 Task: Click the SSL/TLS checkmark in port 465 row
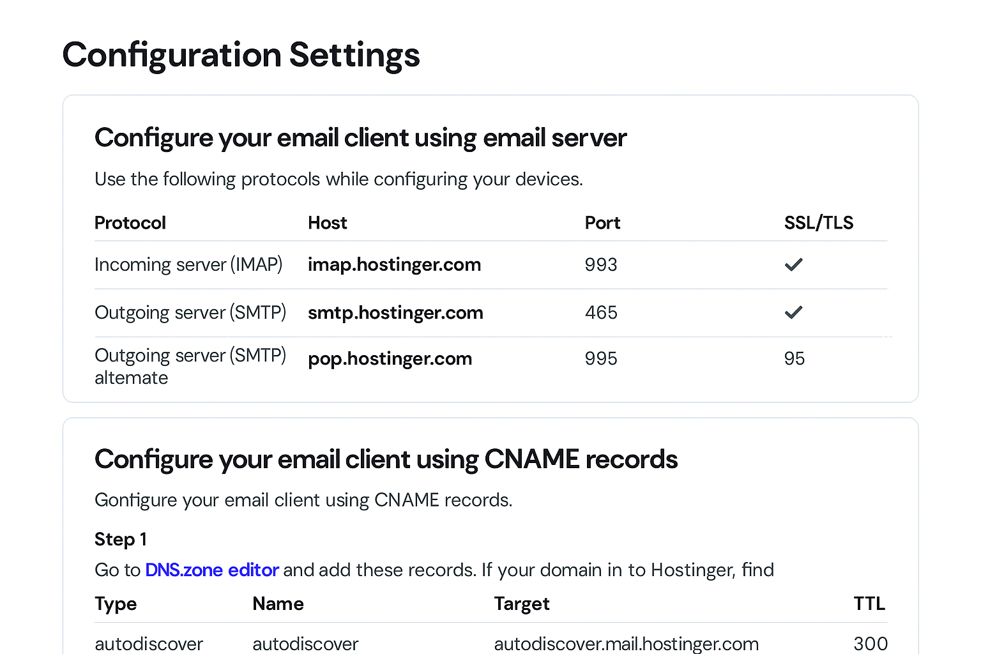coord(793,312)
